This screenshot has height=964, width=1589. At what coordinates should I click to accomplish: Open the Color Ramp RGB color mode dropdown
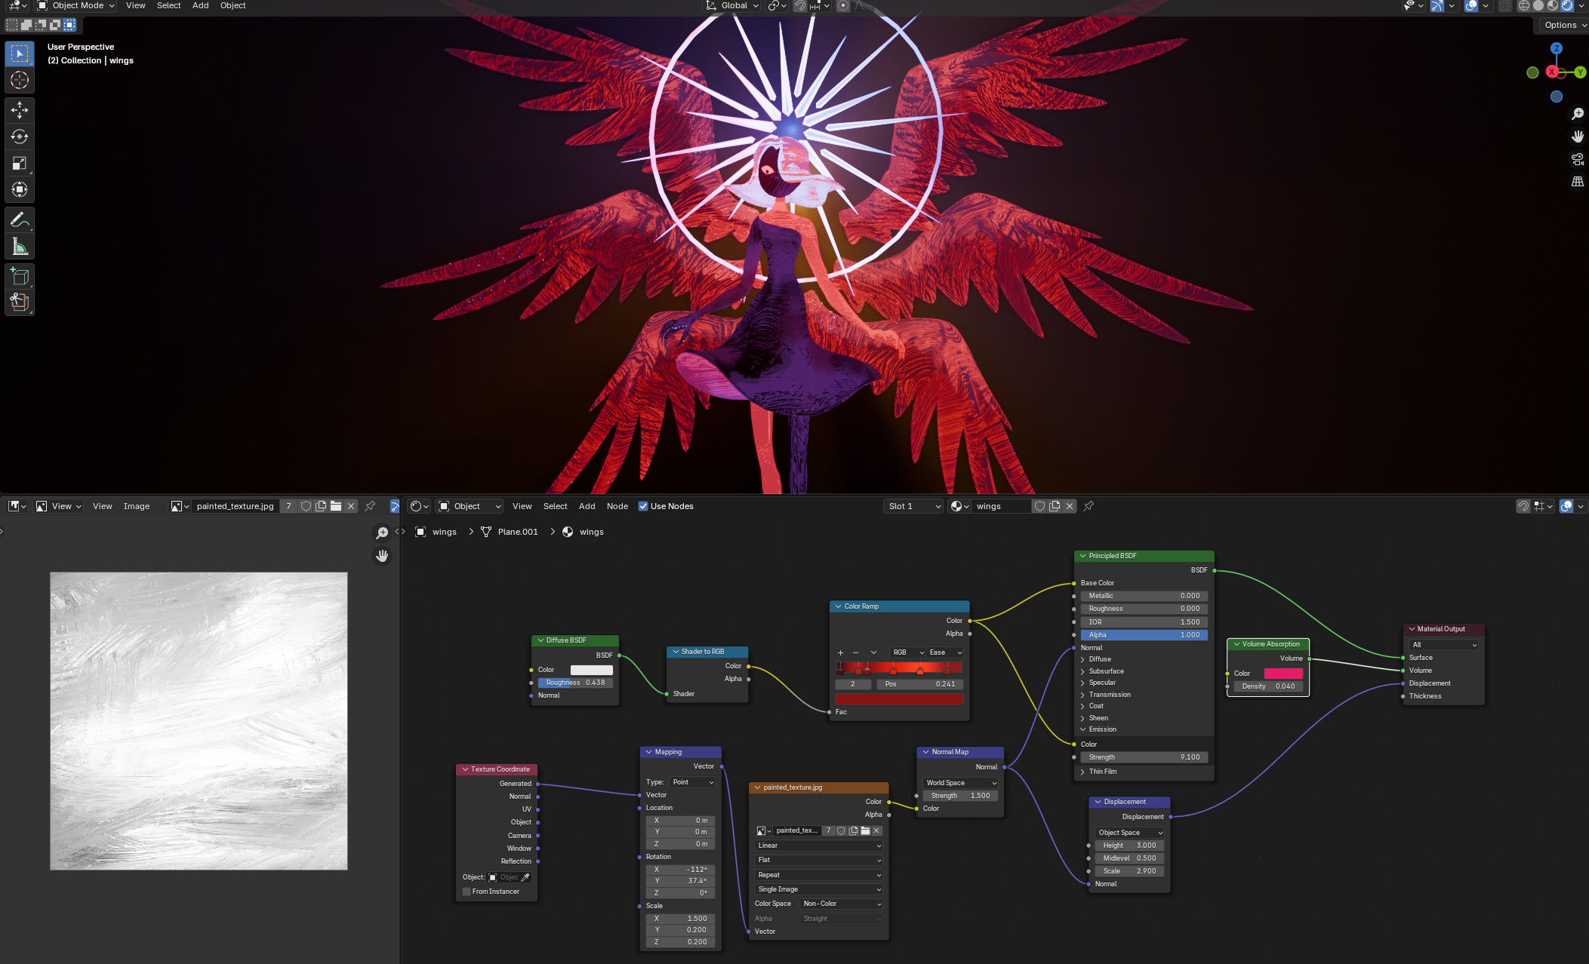(908, 652)
